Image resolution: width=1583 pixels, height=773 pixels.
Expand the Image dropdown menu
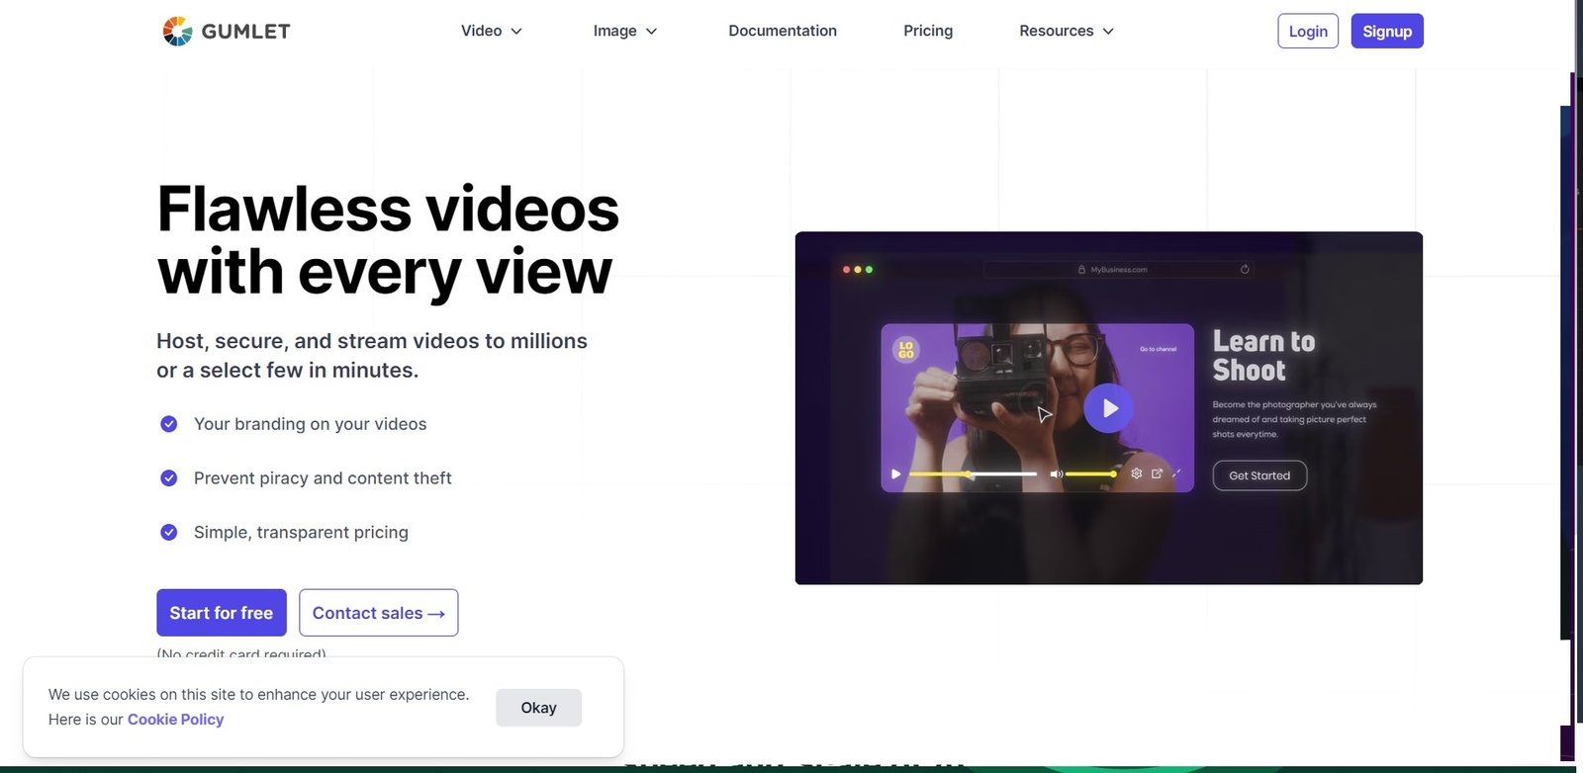click(x=625, y=31)
